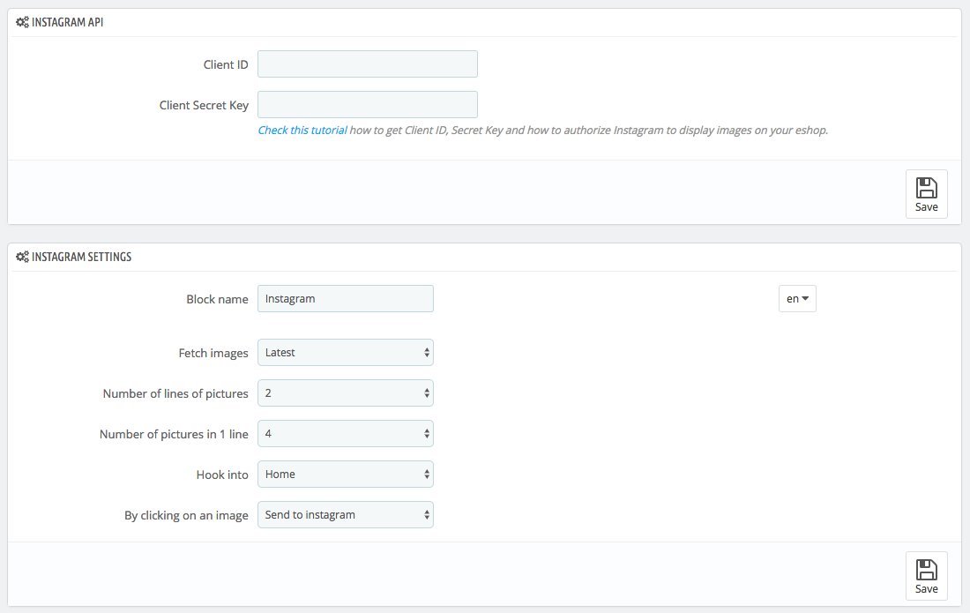
Task: Open the Check this tutorial link
Action: click(302, 130)
